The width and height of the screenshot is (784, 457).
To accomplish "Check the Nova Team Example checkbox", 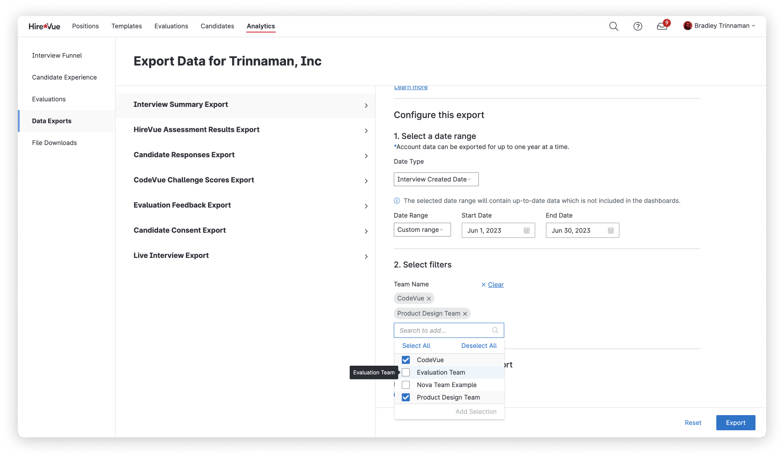I will (406, 385).
